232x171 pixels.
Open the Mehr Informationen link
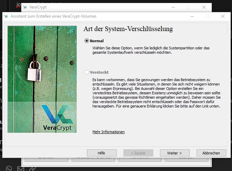coord(109,132)
